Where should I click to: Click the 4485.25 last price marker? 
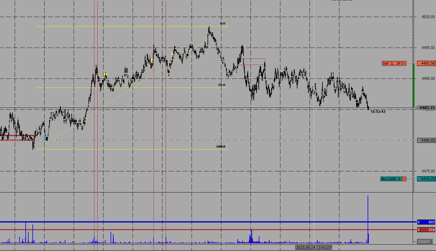[427, 108]
